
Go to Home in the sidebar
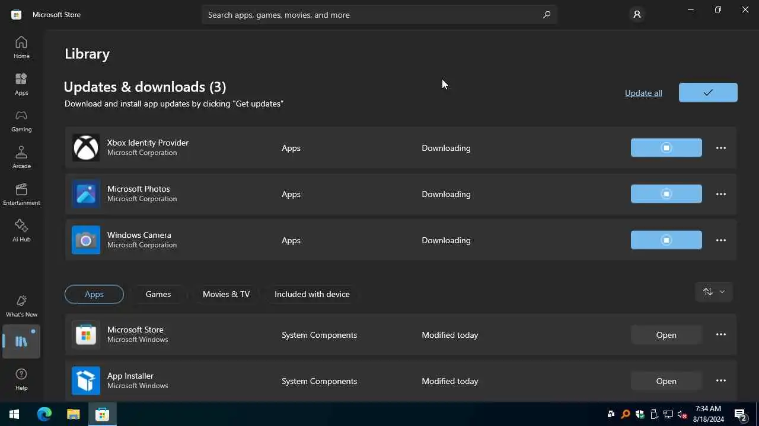click(x=21, y=47)
